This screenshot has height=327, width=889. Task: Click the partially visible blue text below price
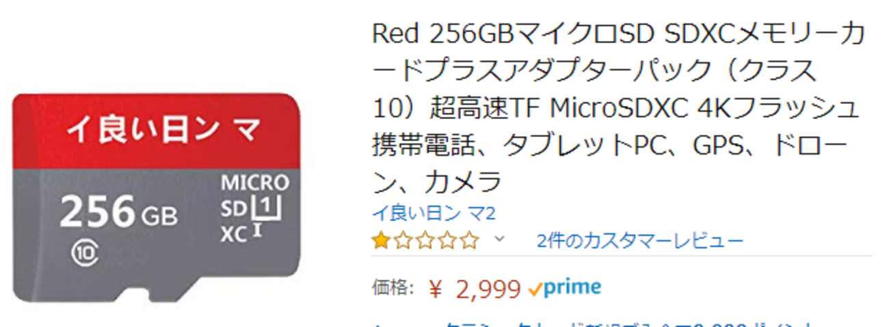(615, 323)
